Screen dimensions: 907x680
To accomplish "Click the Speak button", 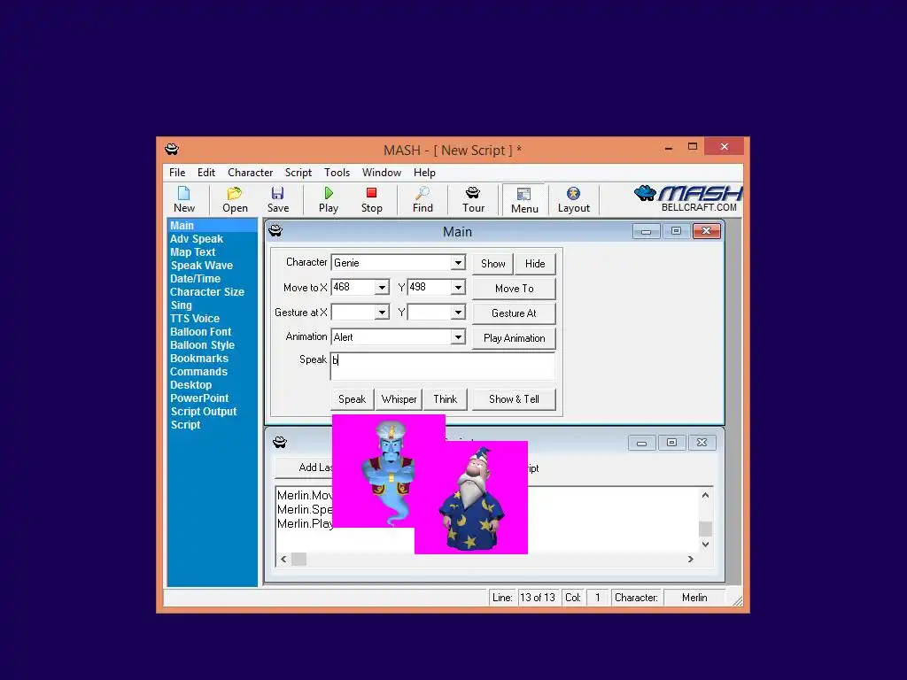I will point(353,399).
